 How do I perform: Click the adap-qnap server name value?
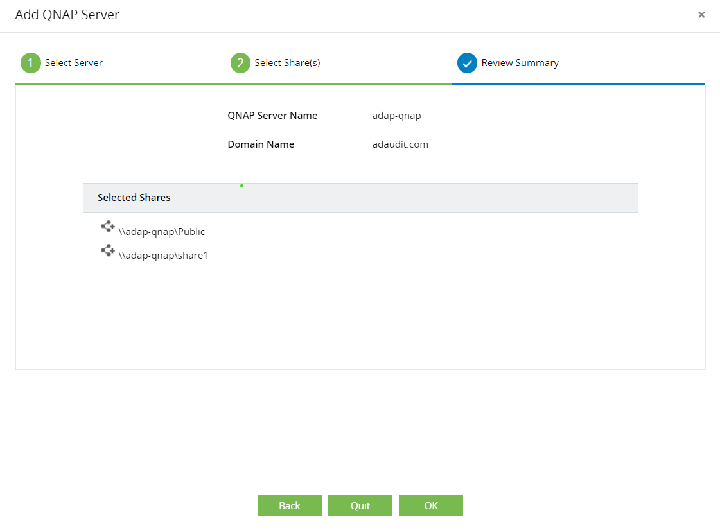[x=397, y=116]
